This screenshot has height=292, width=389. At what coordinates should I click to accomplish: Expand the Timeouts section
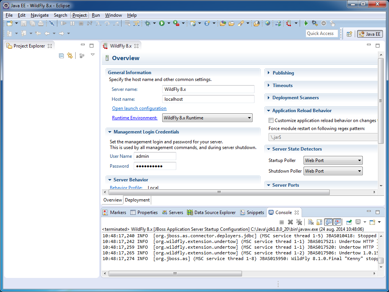point(269,85)
